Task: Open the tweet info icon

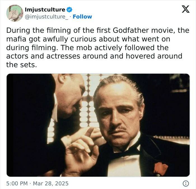Action: pyautogui.click(x=186, y=183)
